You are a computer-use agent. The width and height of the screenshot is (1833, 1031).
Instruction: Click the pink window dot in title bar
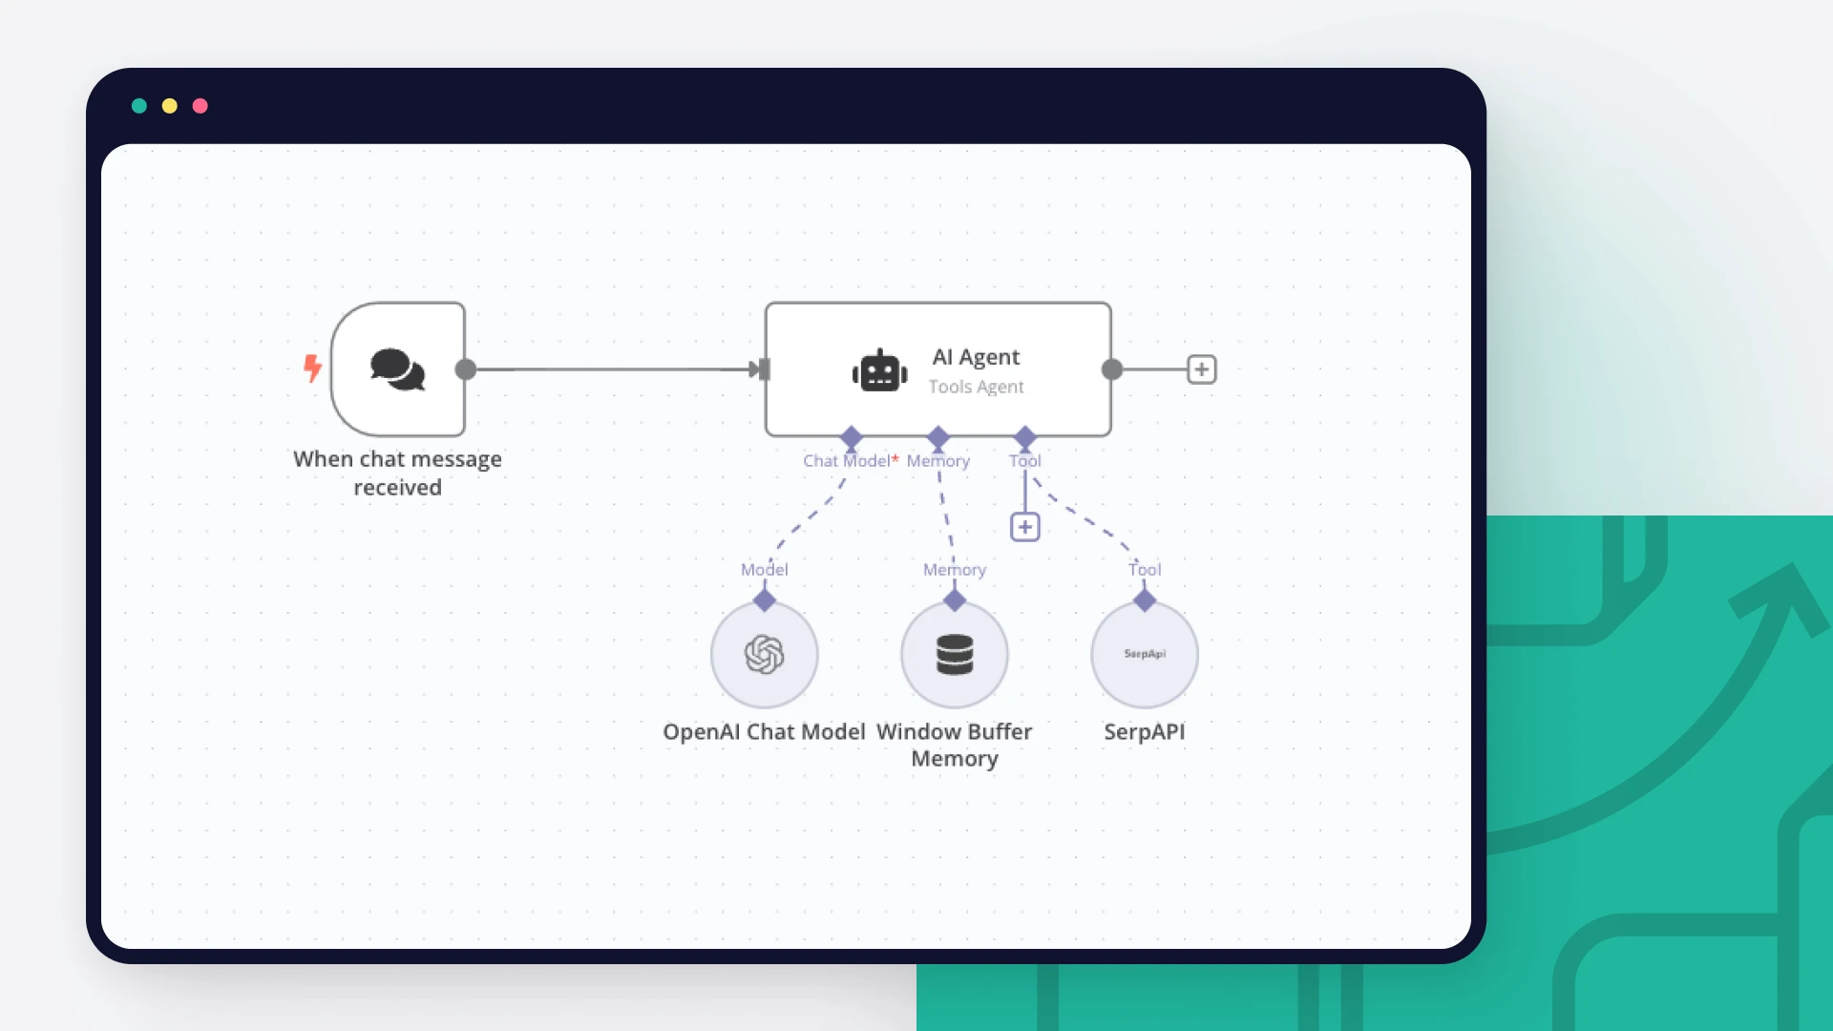coord(200,106)
